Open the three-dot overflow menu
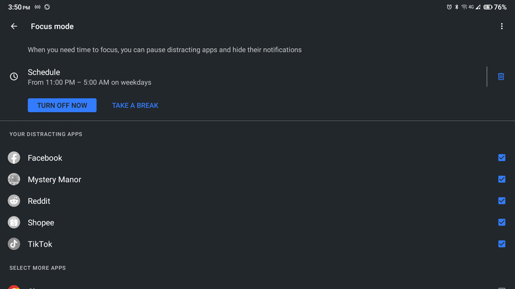This screenshot has width=515, height=289. (502, 26)
